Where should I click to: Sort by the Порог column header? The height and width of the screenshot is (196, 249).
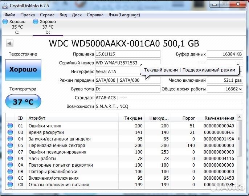[184, 118]
